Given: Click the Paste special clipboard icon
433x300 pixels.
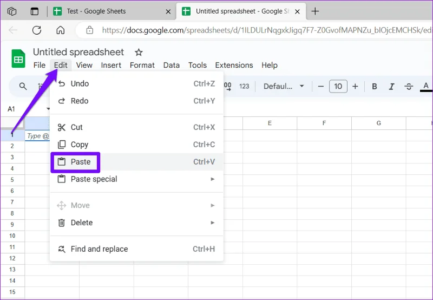Looking at the screenshot, I should pos(62,179).
